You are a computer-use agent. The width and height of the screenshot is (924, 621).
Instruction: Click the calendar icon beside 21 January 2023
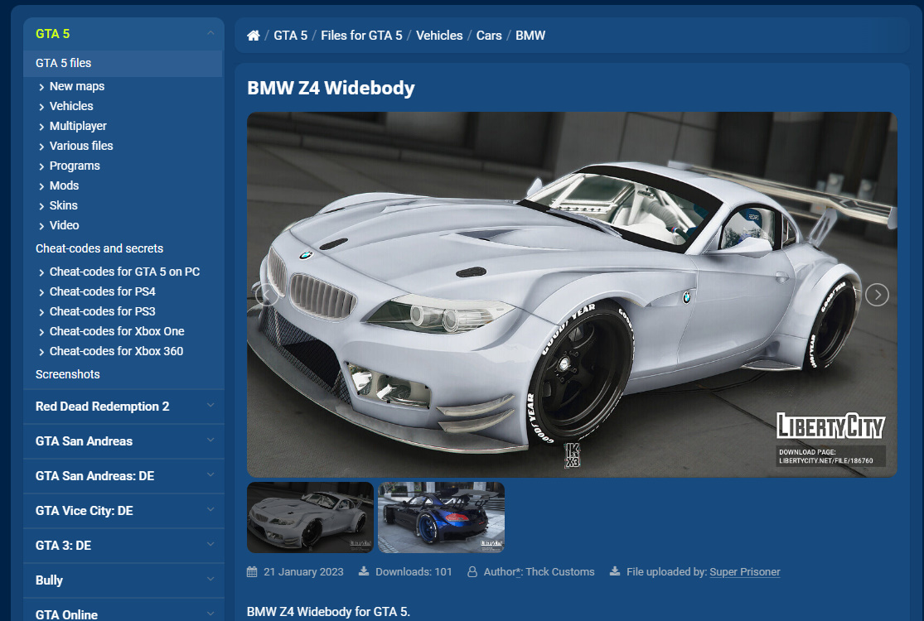[252, 571]
